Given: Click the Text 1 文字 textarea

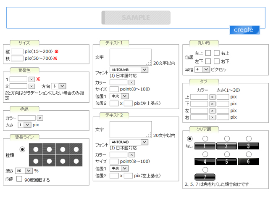Looking at the screenshot, I should click(131, 57).
